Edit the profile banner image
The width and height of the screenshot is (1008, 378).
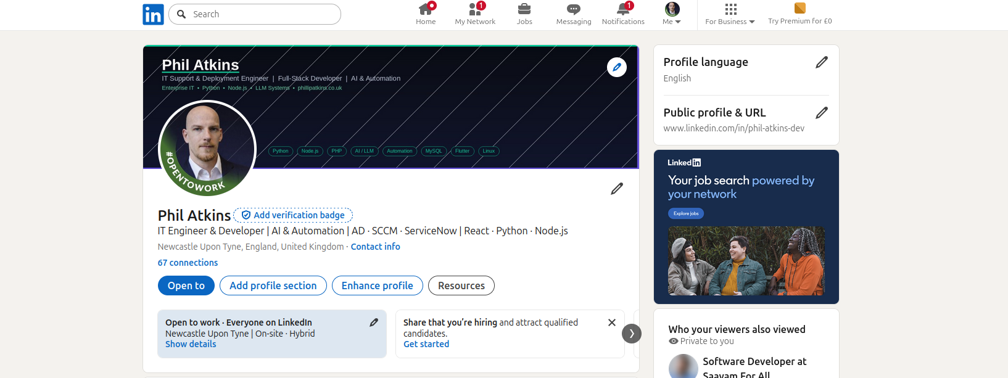click(x=617, y=67)
